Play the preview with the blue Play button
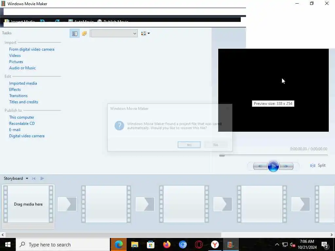Viewport: 335px width, 251px height. pyautogui.click(x=273, y=166)
